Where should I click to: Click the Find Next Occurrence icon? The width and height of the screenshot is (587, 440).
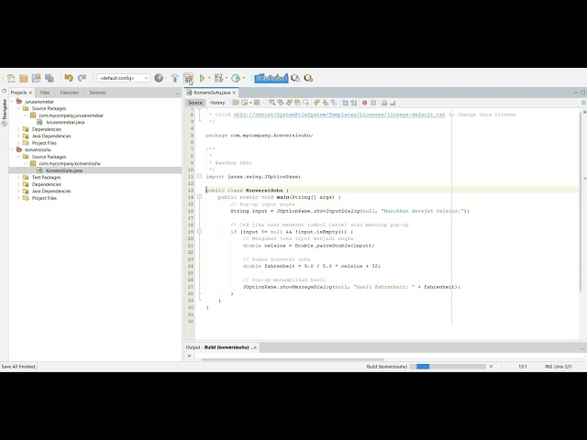pos(289,103)
